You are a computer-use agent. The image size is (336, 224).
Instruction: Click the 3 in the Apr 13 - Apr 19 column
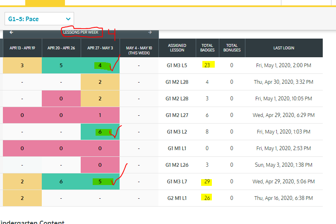(x=22, y=66)
